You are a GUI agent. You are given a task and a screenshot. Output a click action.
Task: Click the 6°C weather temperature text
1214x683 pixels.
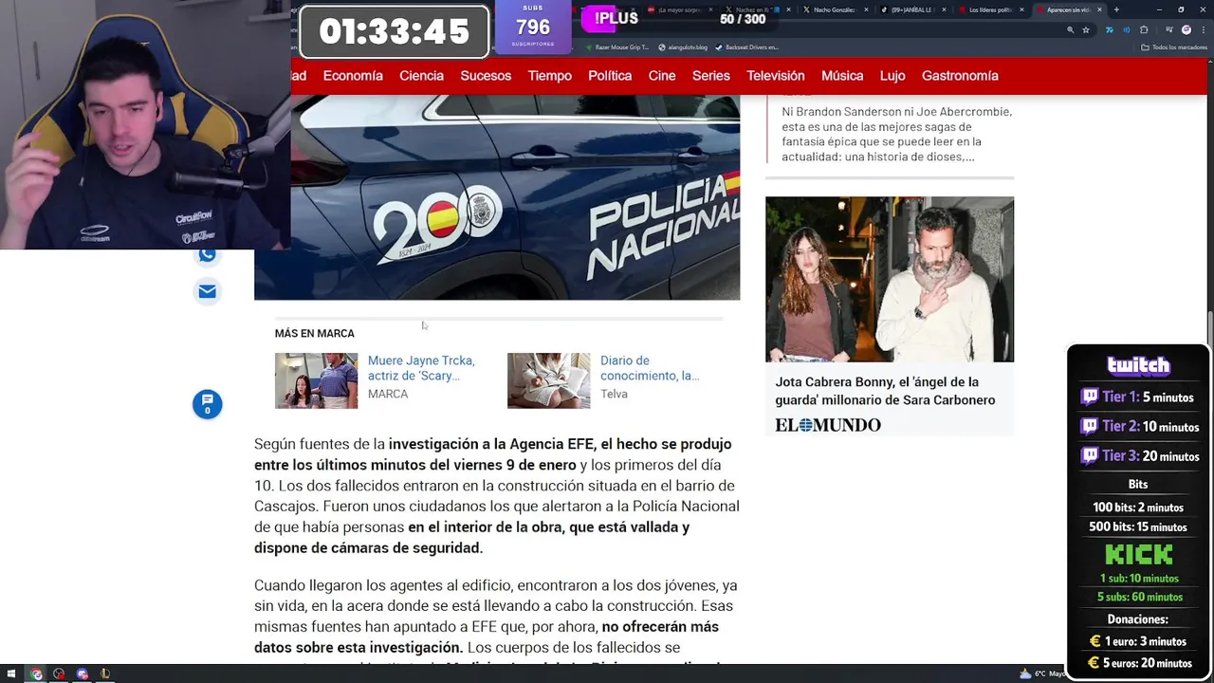click(1040, 674)
